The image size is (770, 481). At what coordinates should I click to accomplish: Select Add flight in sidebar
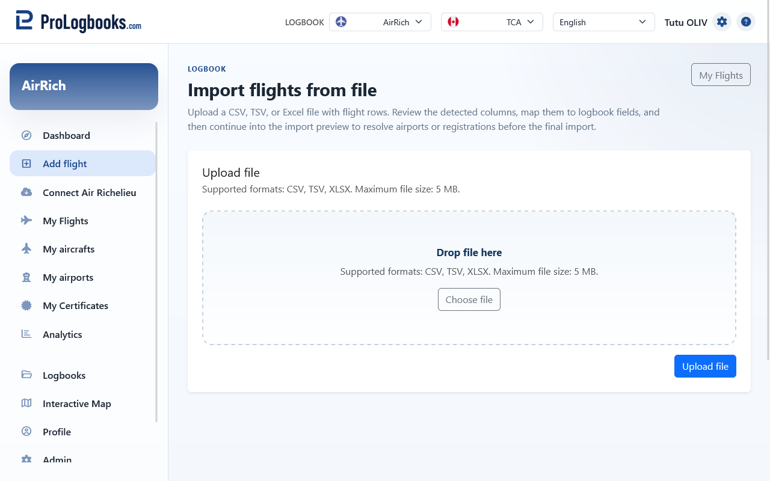point(82,164)
